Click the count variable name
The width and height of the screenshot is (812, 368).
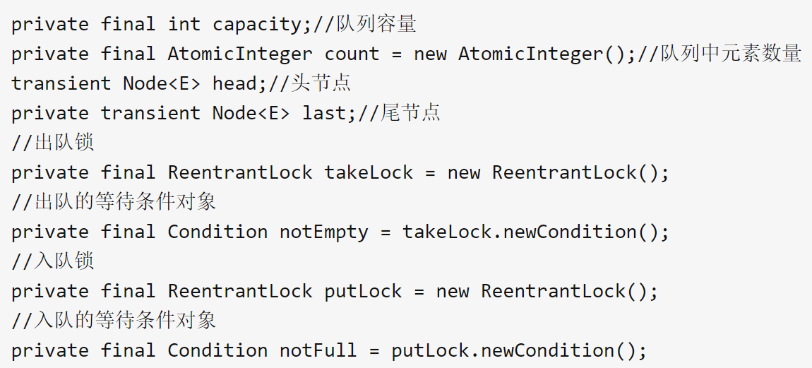[x=352, y=54]
